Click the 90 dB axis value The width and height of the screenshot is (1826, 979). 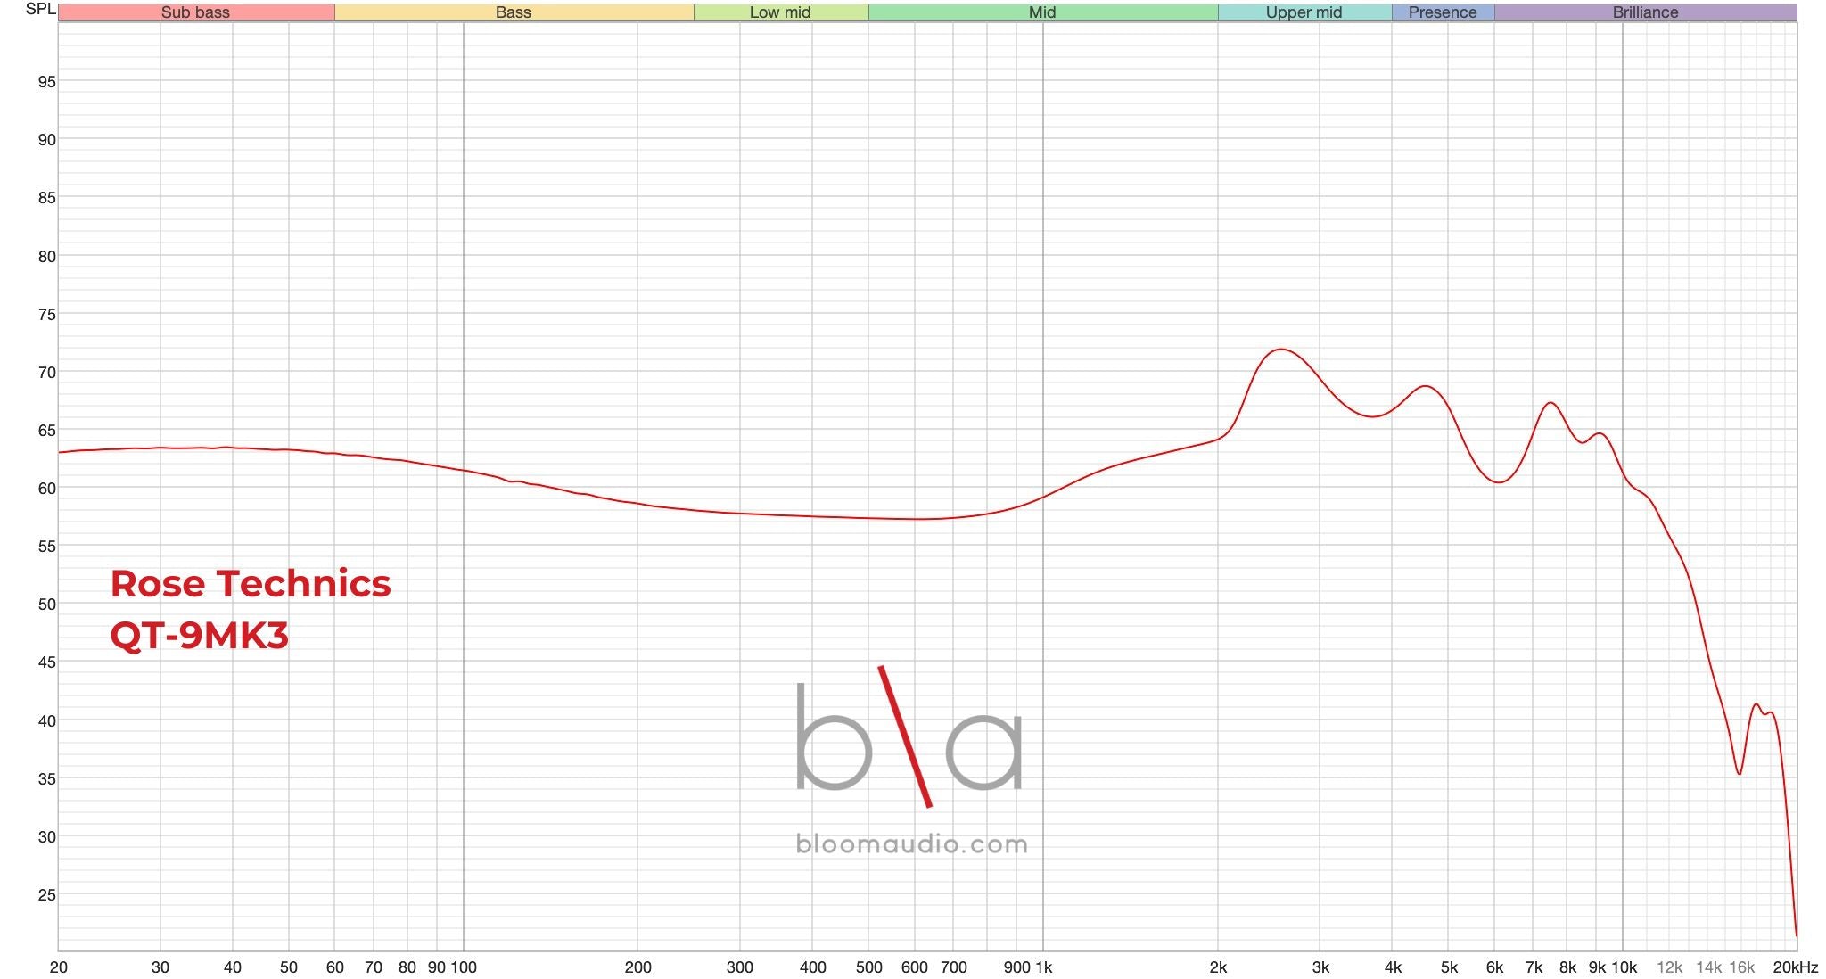point(46,140)
